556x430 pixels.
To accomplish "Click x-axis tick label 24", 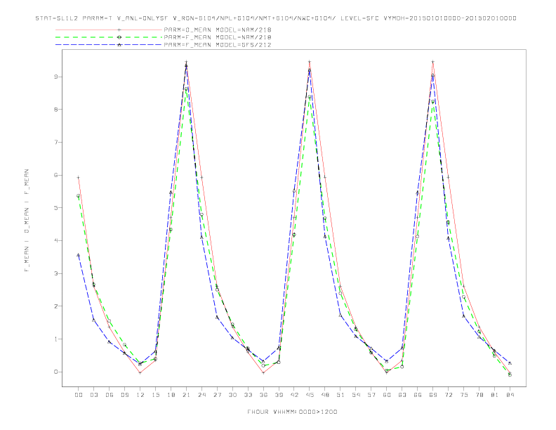I will click(201, 395).
